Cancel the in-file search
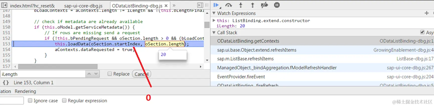 point(141,74)
